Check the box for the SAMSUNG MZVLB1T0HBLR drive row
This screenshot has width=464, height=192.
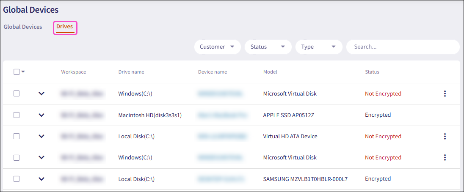(x=17, y=179)
